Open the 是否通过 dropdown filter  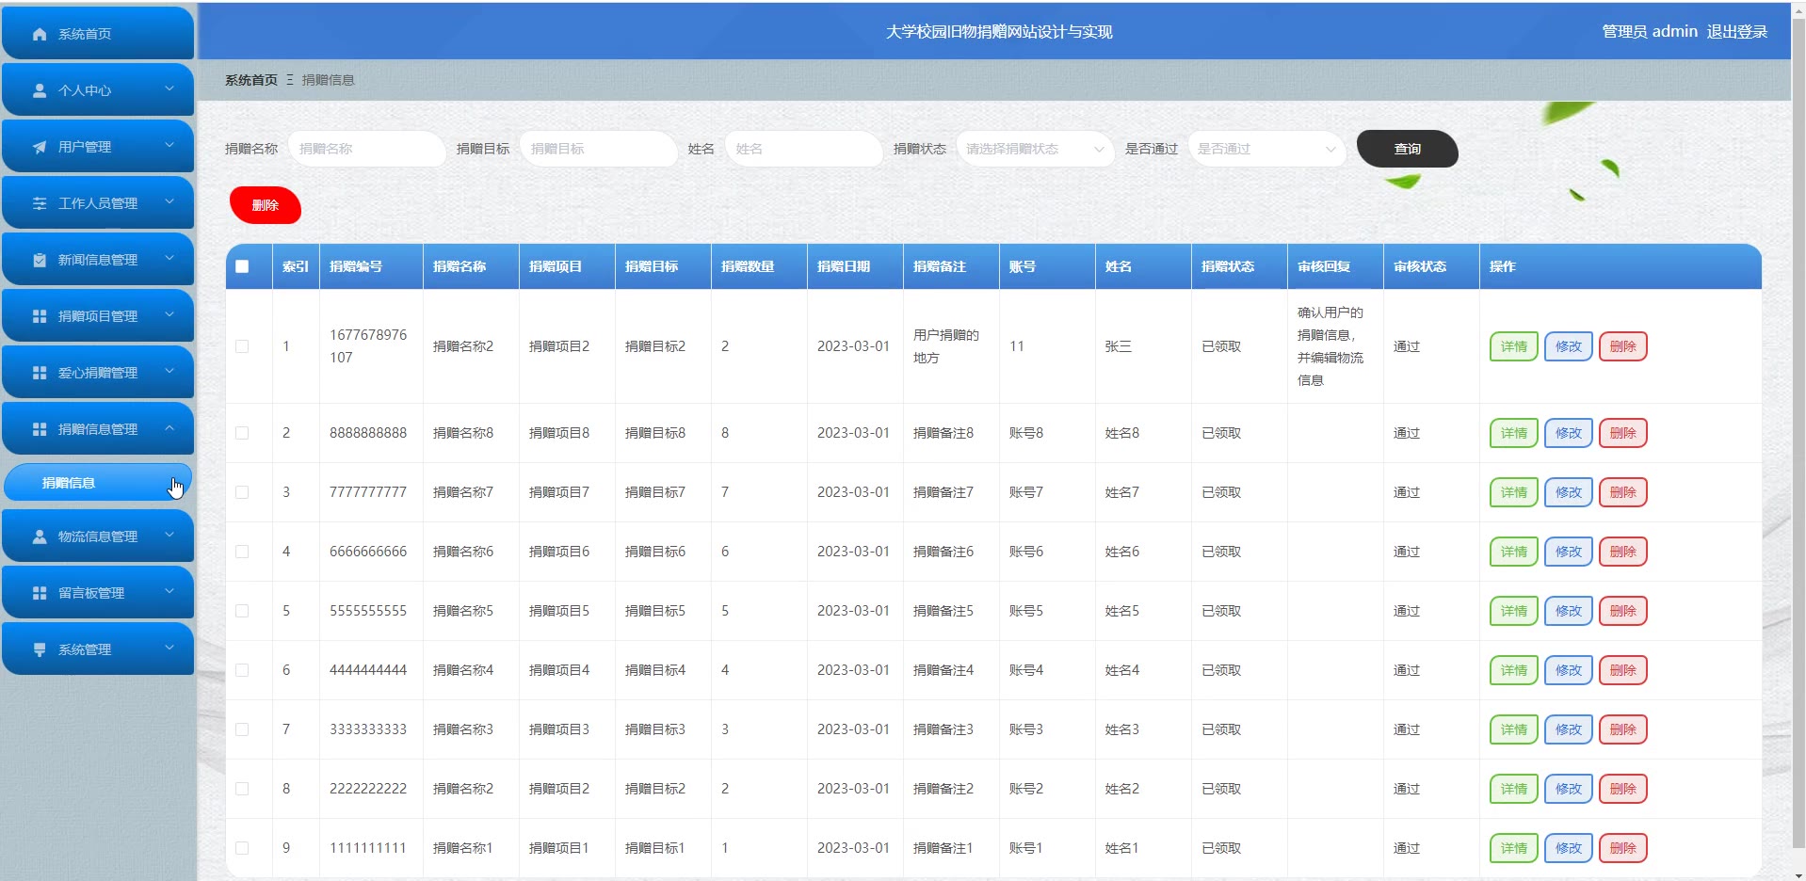coord(1266,149)
